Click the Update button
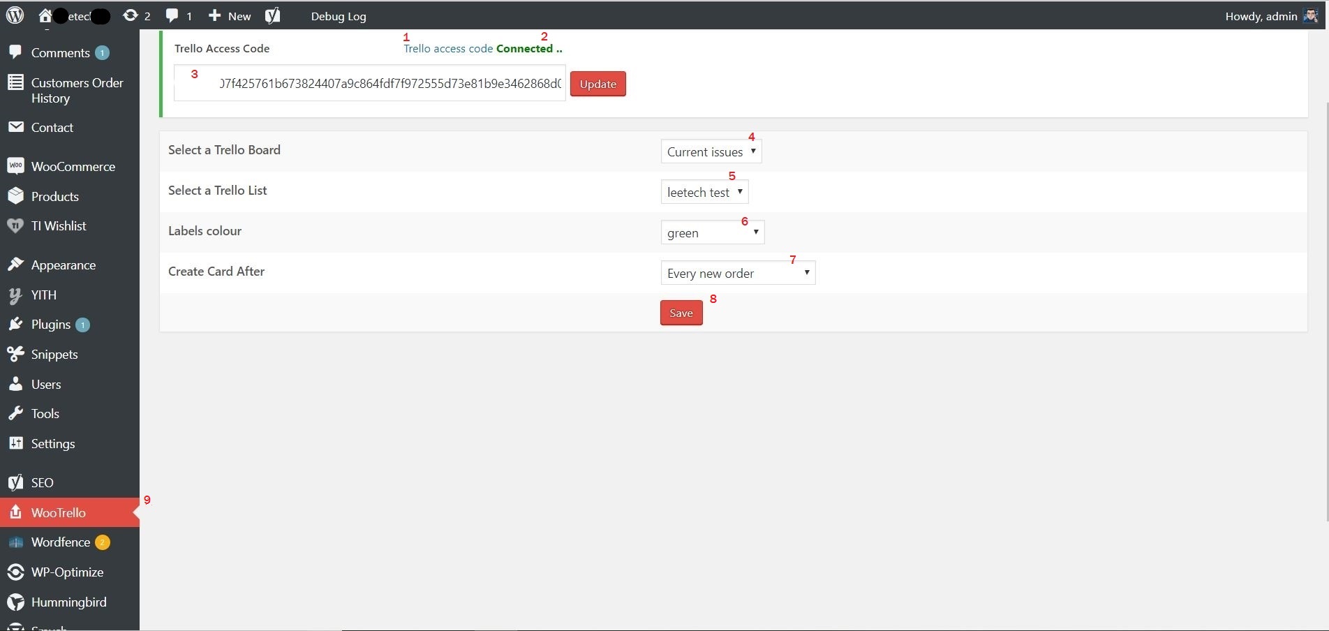This screenshot has width=1329, height=631. (x=598, y=84)
